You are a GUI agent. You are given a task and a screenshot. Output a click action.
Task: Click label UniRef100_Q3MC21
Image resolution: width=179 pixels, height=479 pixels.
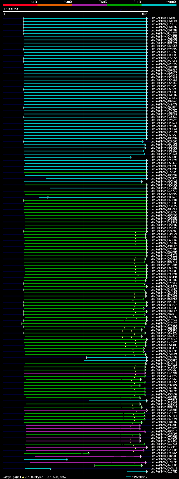point(164,234)
